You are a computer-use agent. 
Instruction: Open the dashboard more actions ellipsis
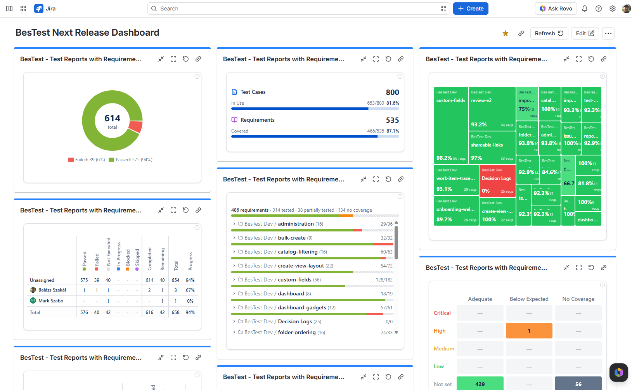pos(608,33)
